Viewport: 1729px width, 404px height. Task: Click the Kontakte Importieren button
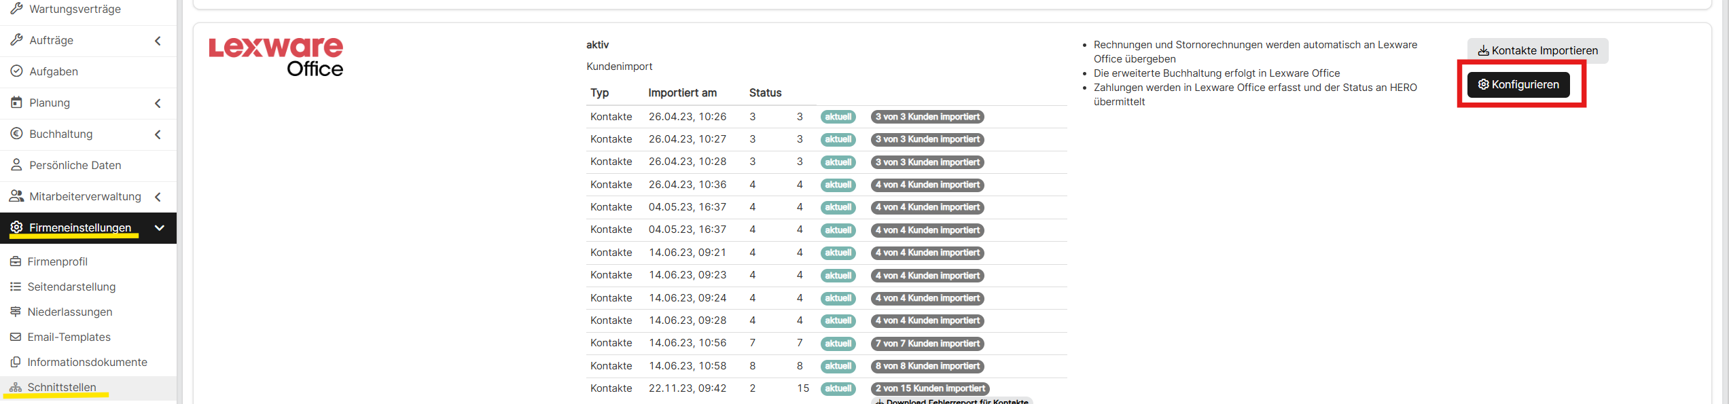point(1537,51)
